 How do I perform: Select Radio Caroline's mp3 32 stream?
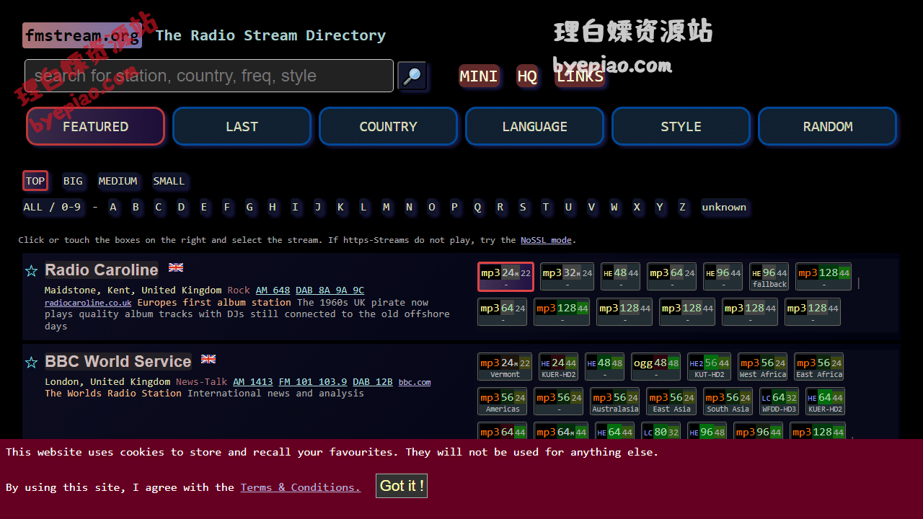(x=568, y=277)
